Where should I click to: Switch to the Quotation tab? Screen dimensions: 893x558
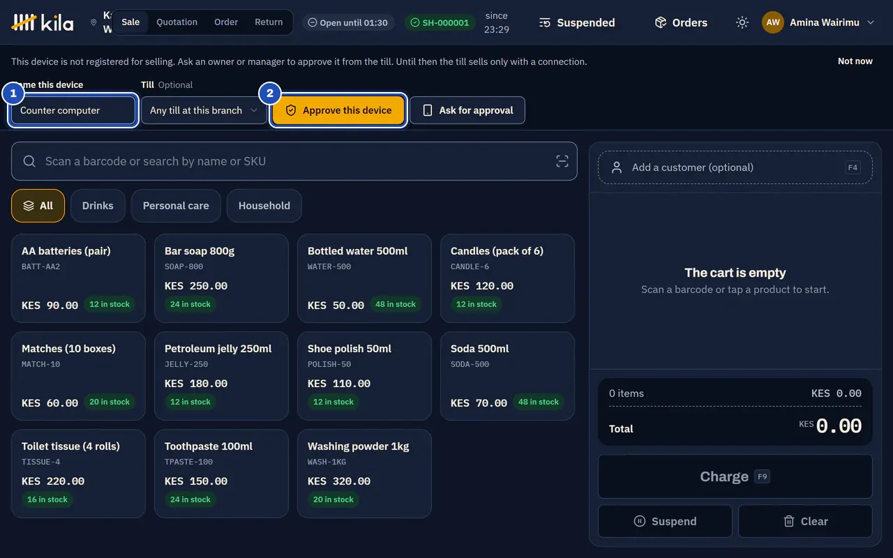point(177,22)
